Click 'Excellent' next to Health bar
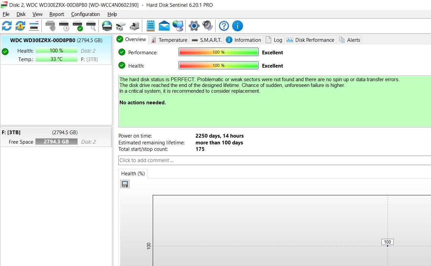This screenshot has height=266, width=431. (x=273, y=66)
